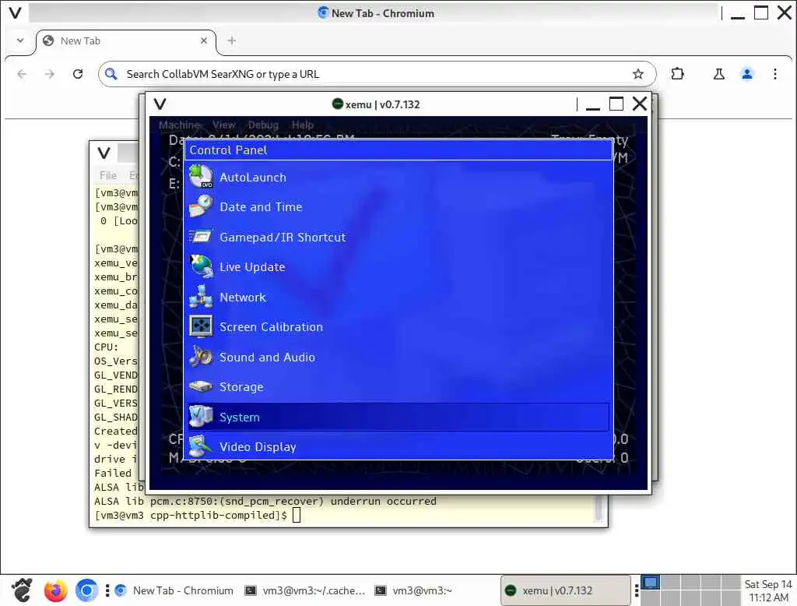The image size is (797, 606).
Task: Click the Live Update globe icon
Action: tap(201, 266)
